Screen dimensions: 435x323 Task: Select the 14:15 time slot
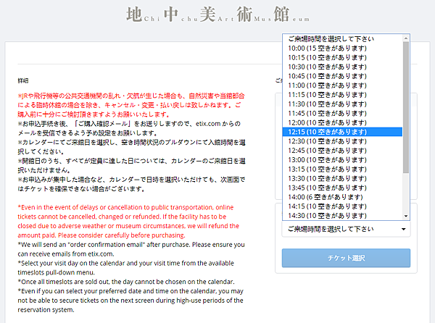342,206
